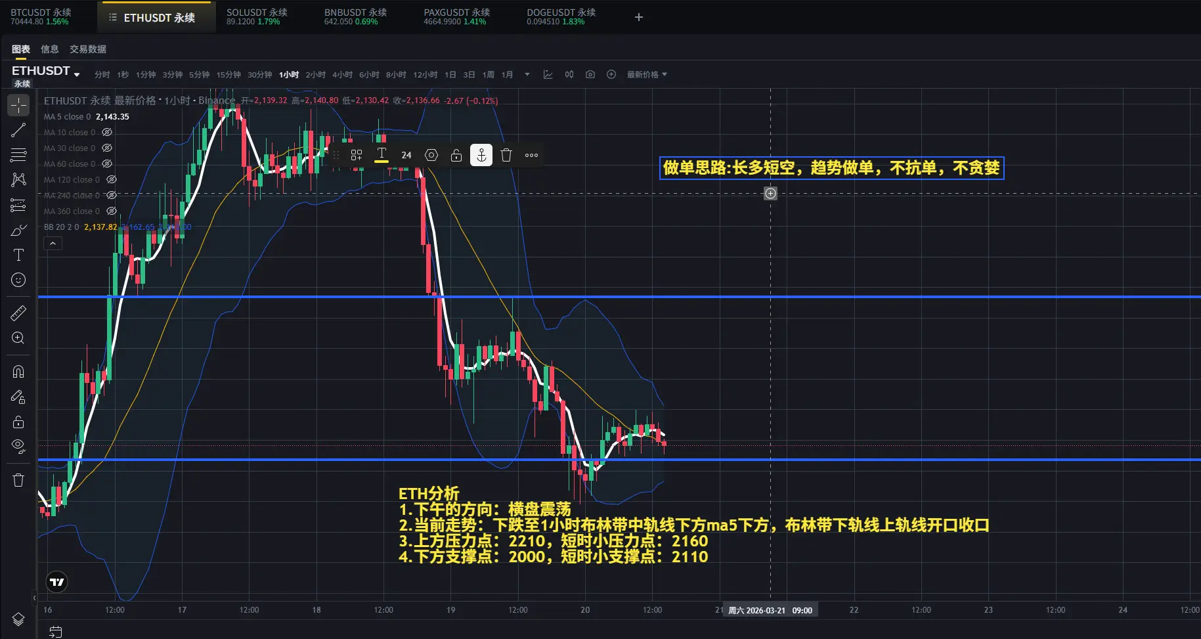Screen dimensions: 1201x639
Task: Toggle visibility of MA 60 indicator
Action: tap(107, 164)
